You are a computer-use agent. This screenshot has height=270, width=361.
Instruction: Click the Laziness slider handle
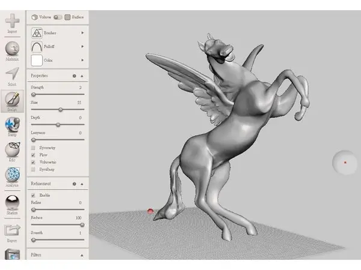[34, 140]
